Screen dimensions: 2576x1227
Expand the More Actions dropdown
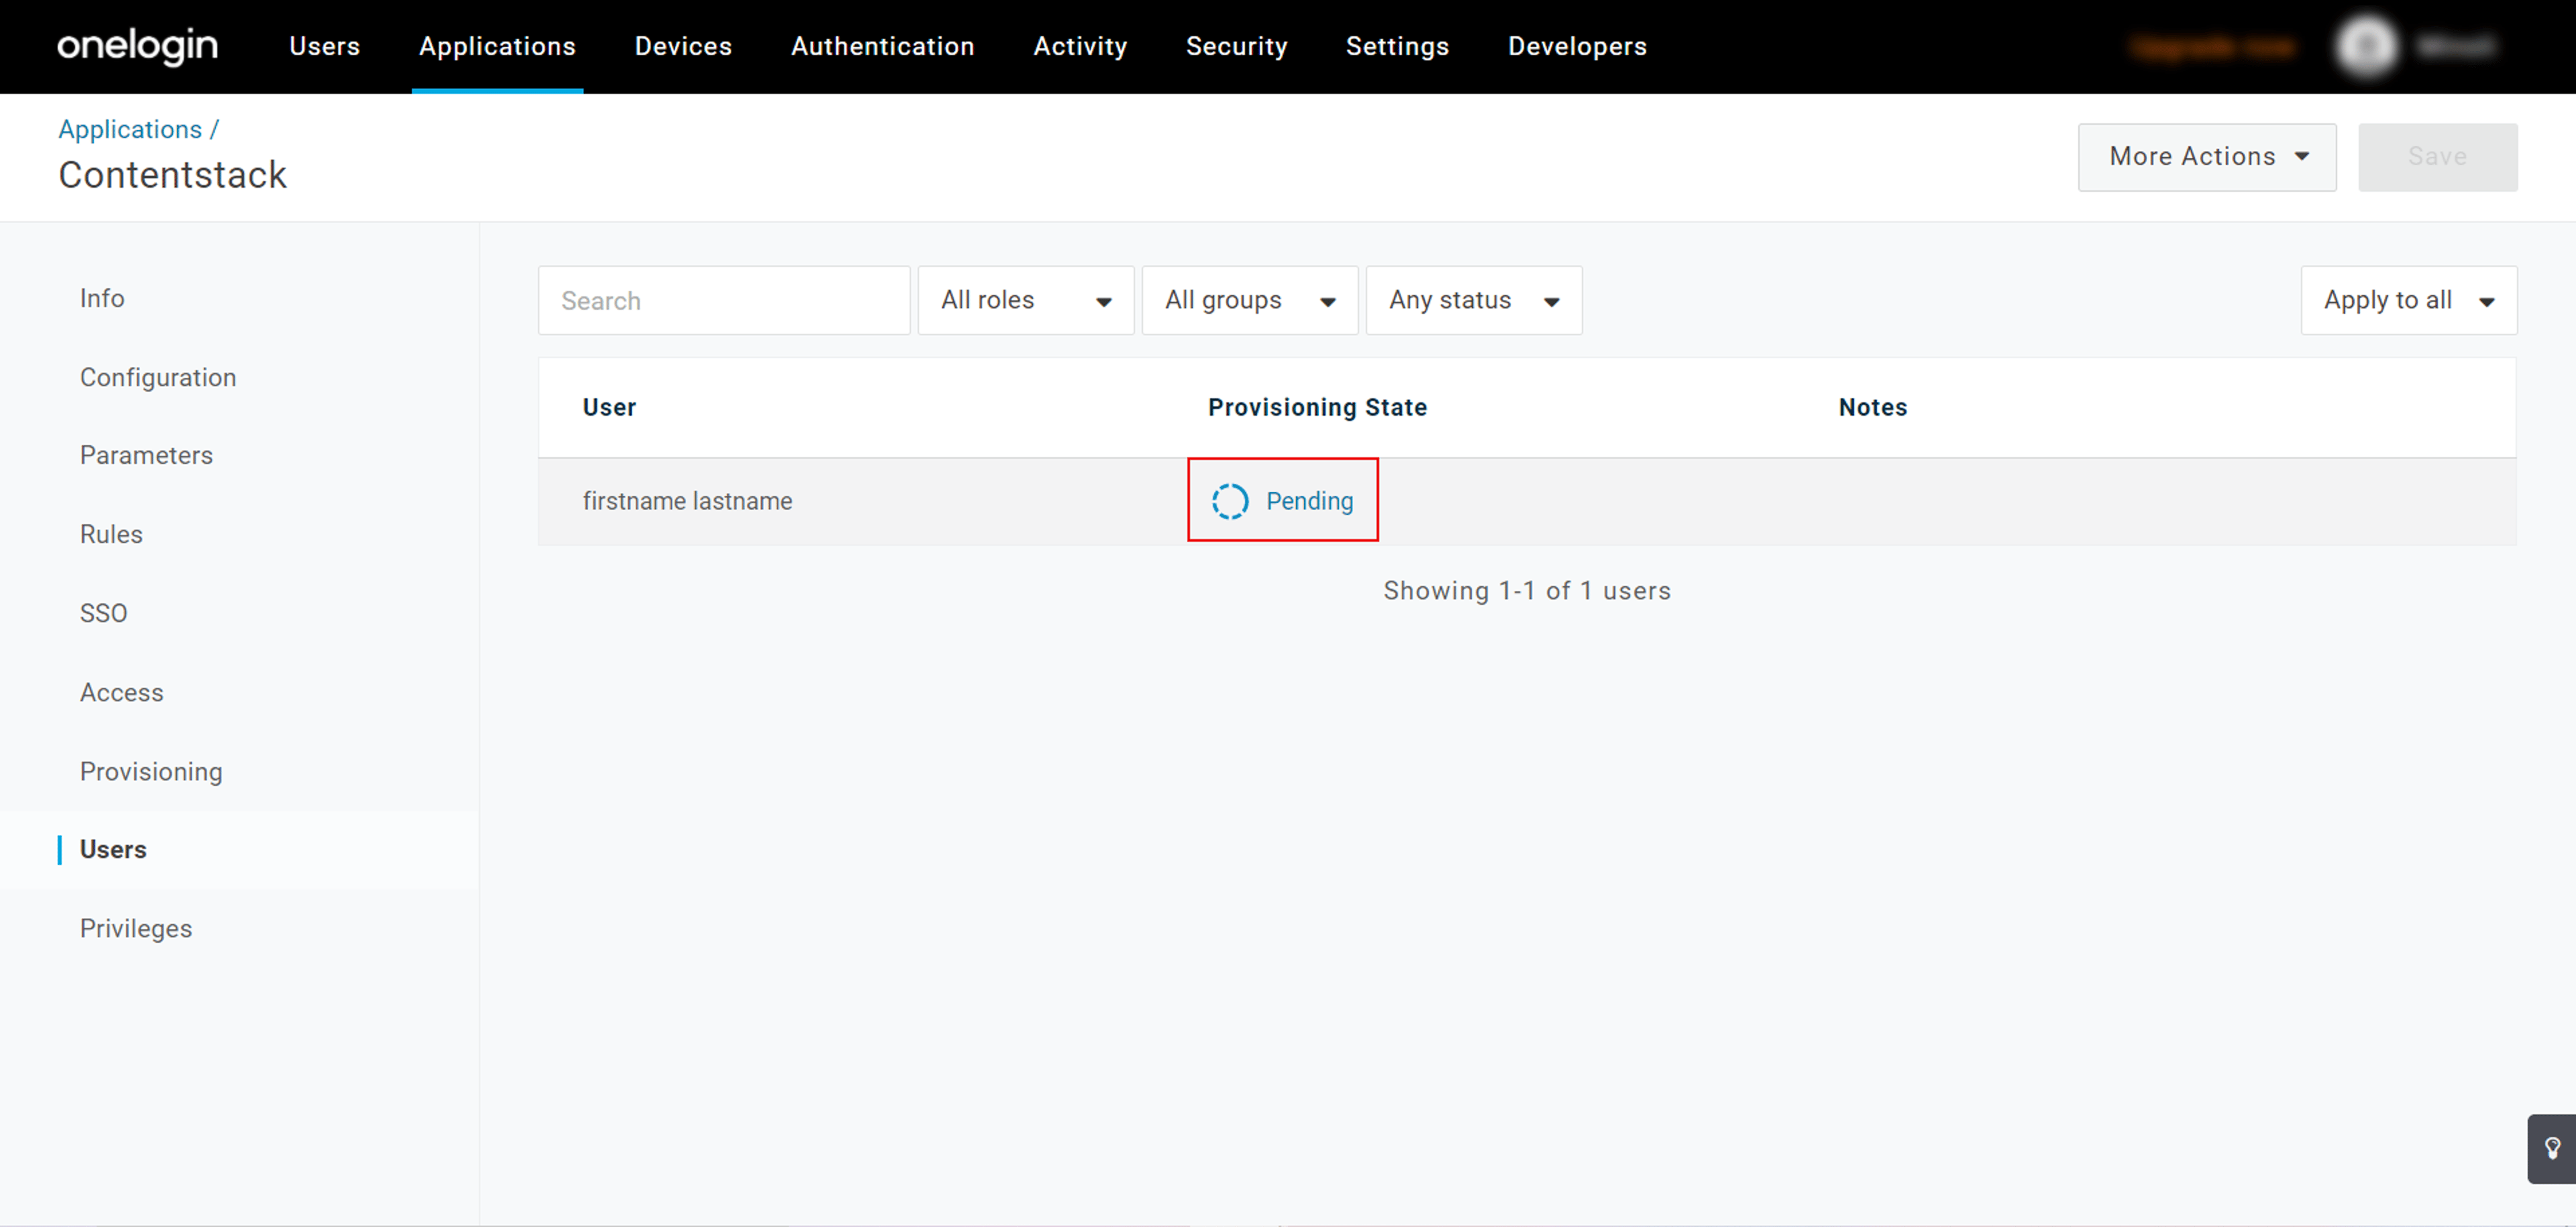click(x=2207, y=157)
